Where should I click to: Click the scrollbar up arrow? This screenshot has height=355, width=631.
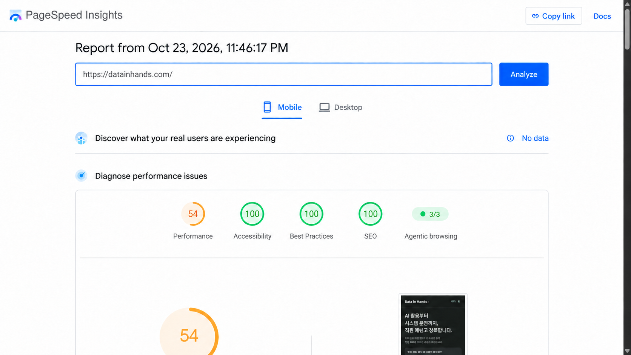point(627,3)
